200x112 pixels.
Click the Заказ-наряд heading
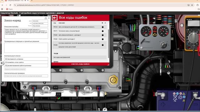[12, 21]
